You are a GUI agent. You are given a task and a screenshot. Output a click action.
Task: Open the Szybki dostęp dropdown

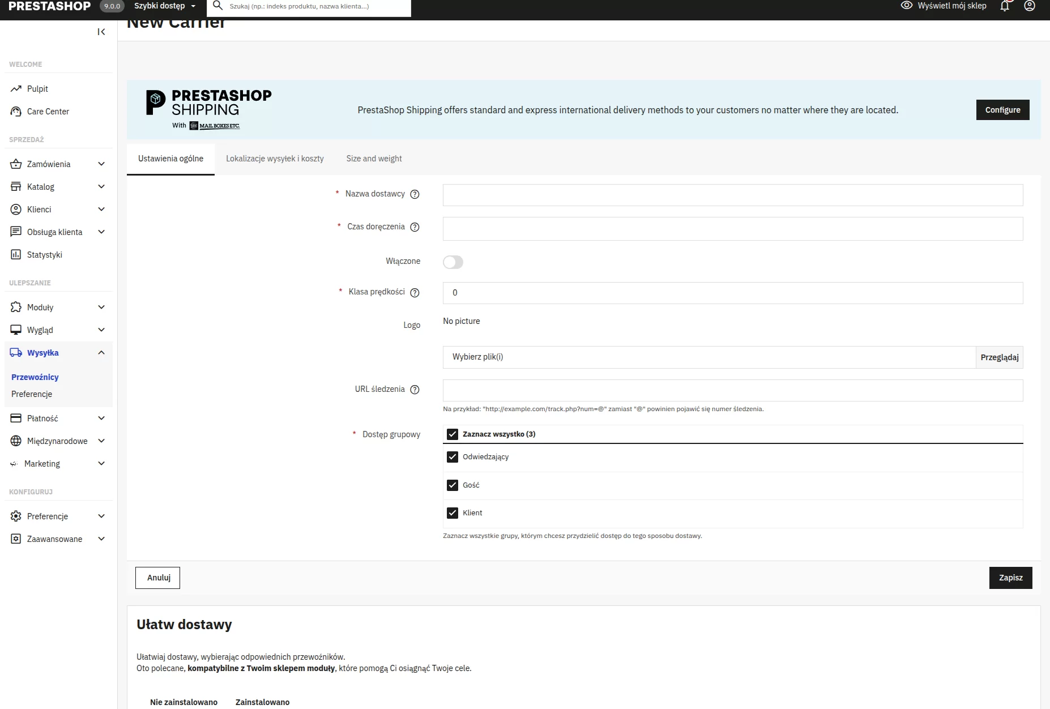164,6
